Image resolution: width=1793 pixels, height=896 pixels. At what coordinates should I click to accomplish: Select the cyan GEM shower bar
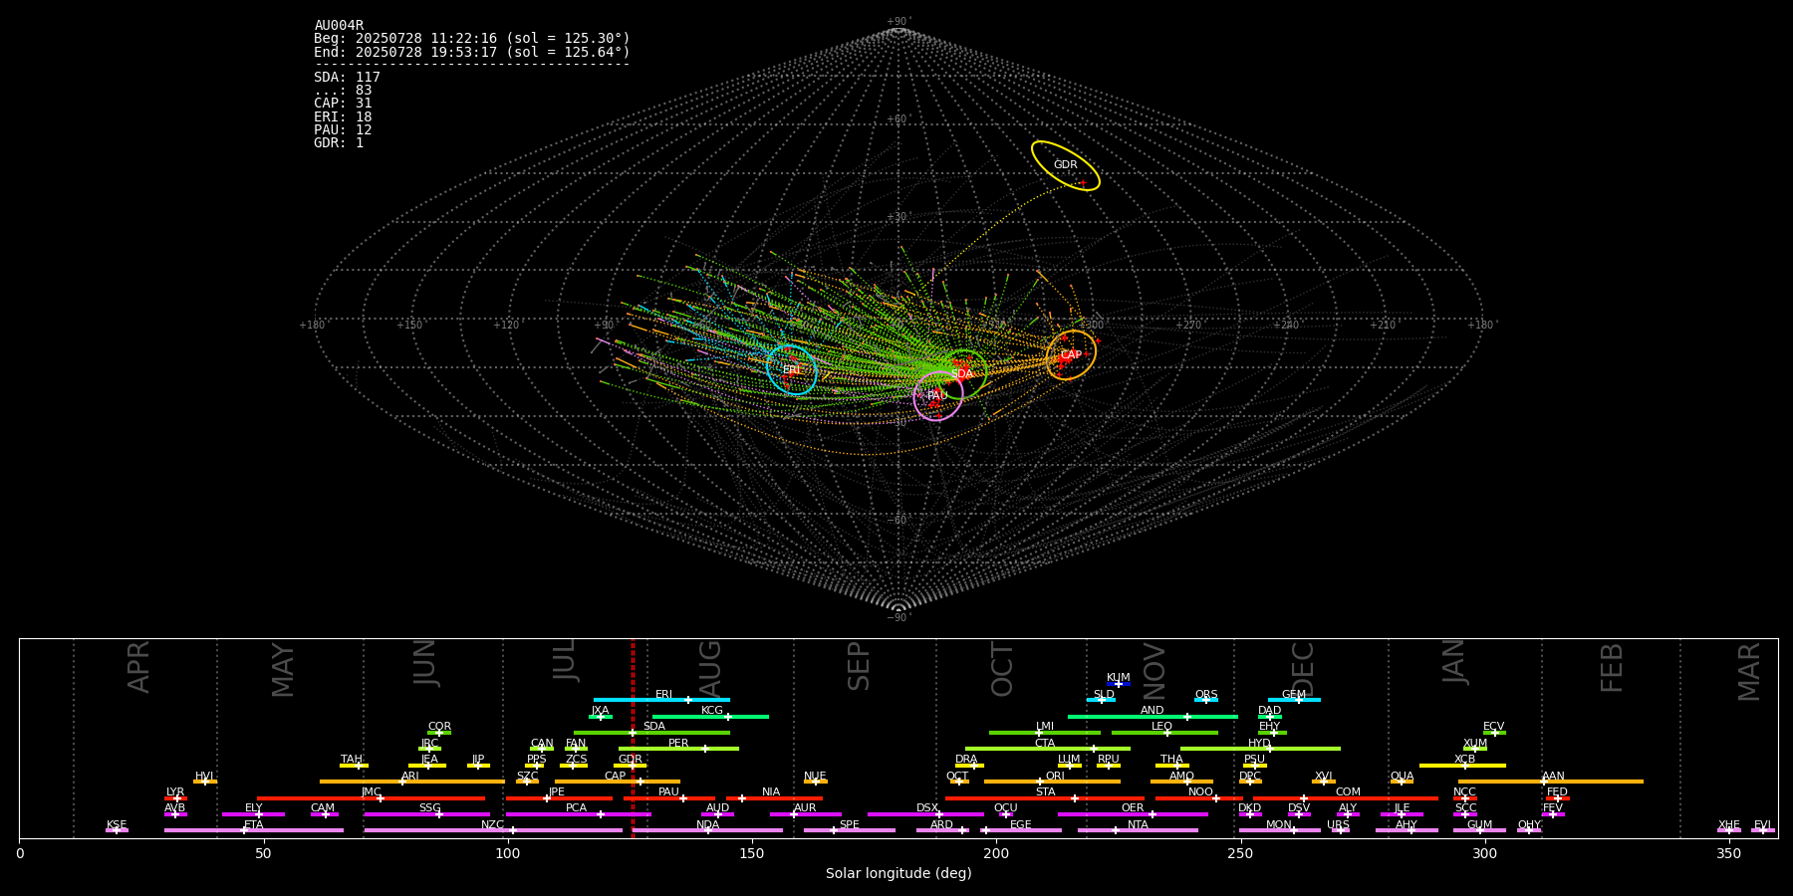click(x=1294, y=700)
